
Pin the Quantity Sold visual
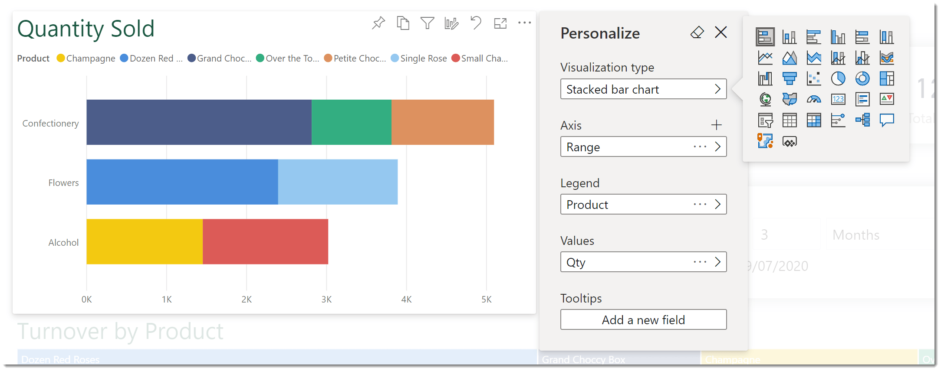[x=378, y=23]
